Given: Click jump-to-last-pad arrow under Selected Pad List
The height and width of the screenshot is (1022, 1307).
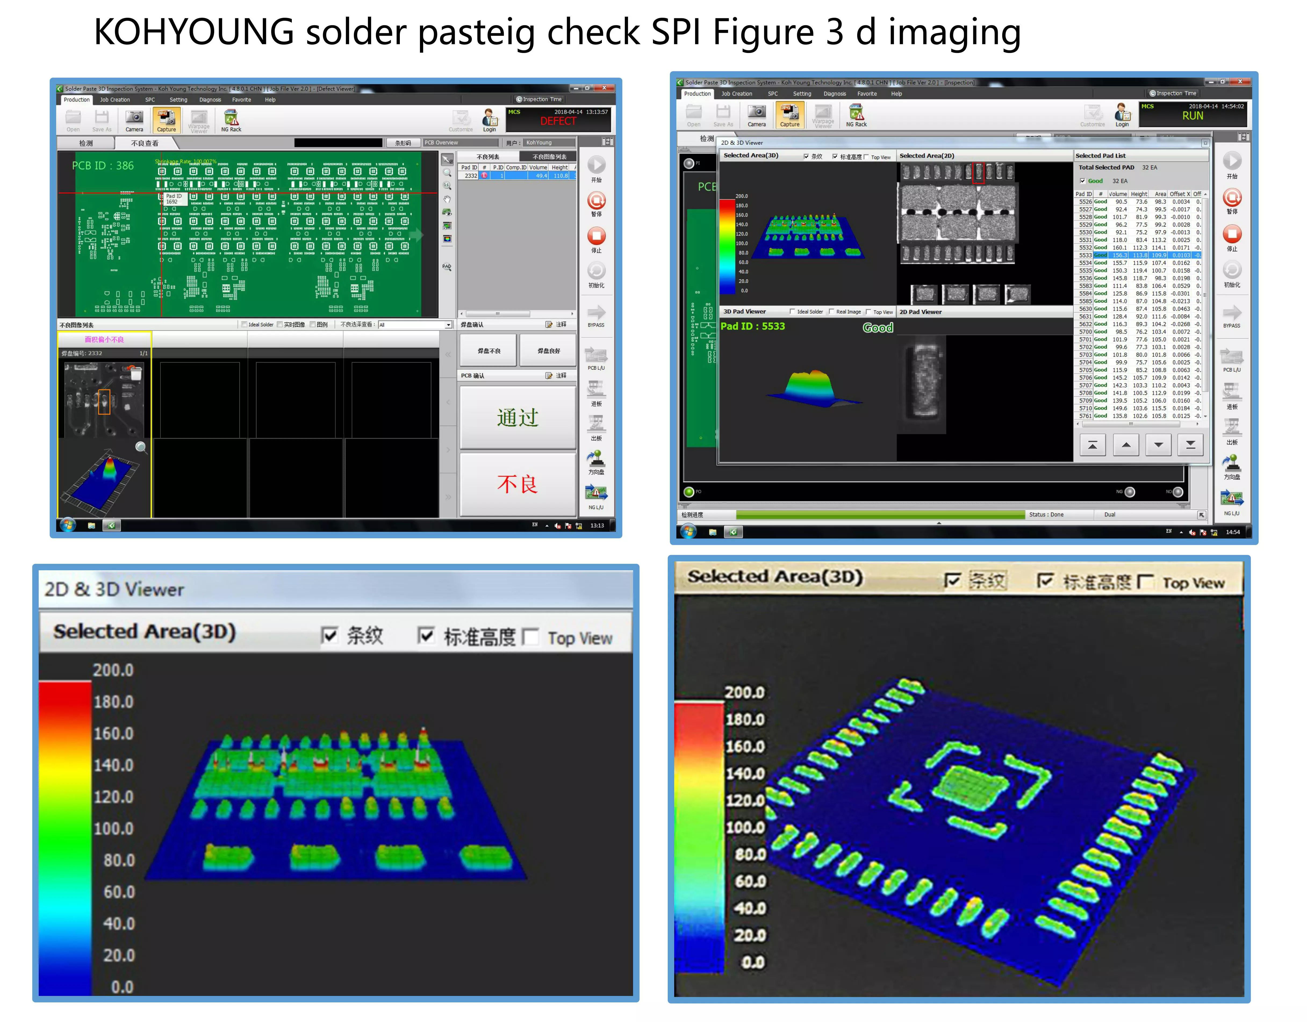Looking at the screenshot, I should point(1190,444).
